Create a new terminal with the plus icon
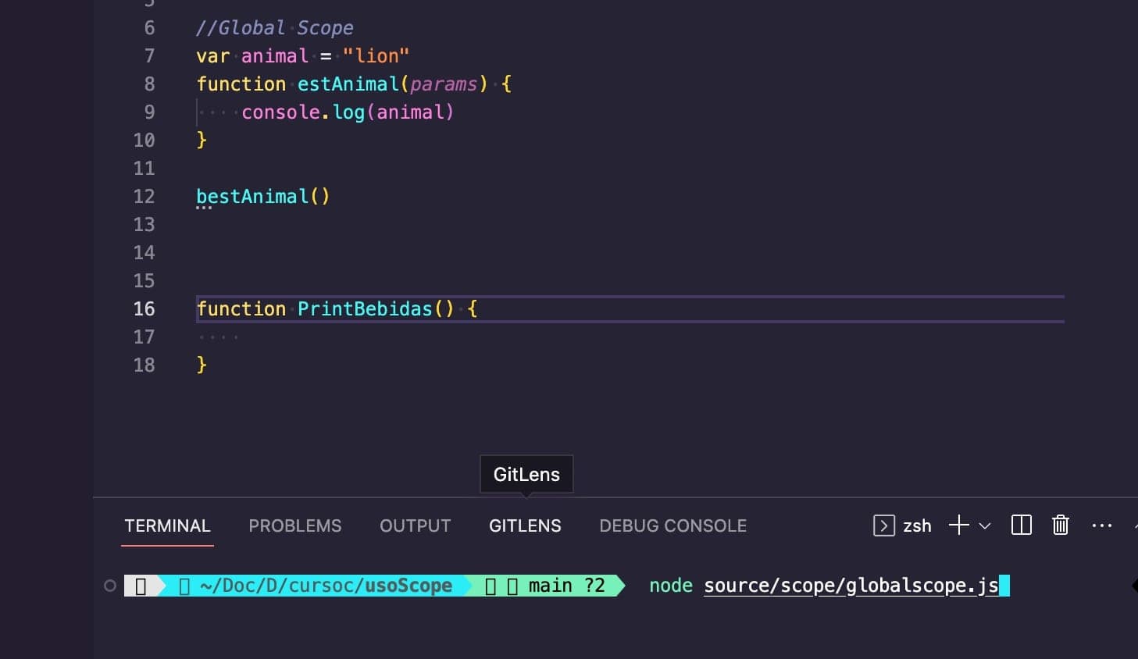Image resolution: width=1138 pixels, height=659 pixels. tap(958, 525)
